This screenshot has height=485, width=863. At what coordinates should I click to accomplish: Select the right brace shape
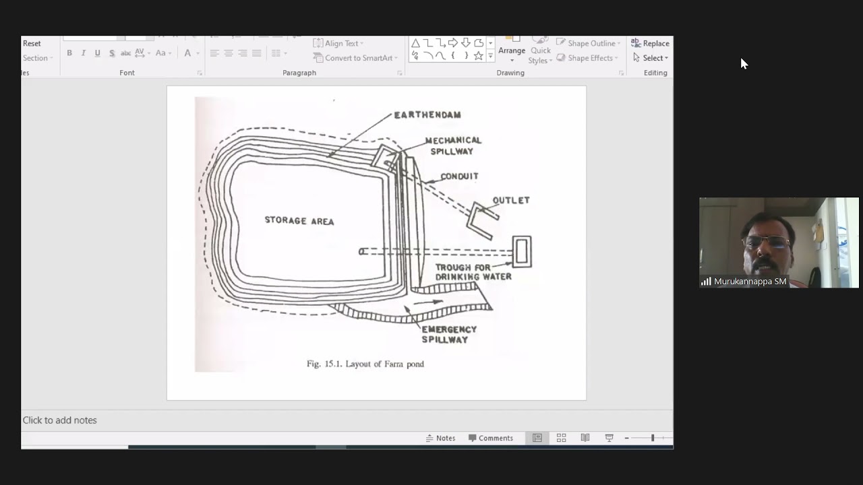point(465,56)
